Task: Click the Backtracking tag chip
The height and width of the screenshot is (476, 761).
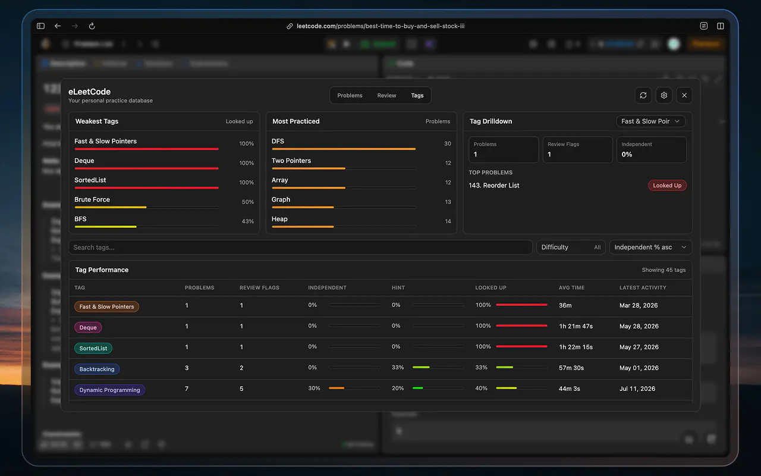Action: tap(97, 369)
